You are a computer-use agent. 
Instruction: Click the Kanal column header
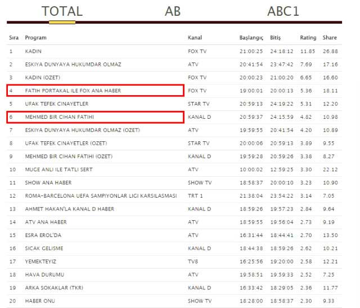point(195,38)
